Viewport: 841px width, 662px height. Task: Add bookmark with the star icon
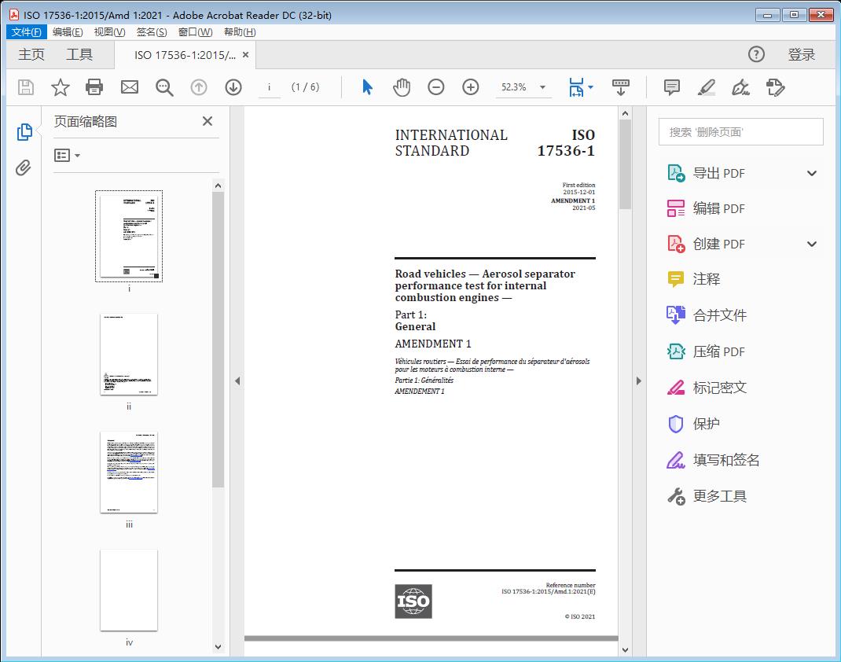pos(61,87)
